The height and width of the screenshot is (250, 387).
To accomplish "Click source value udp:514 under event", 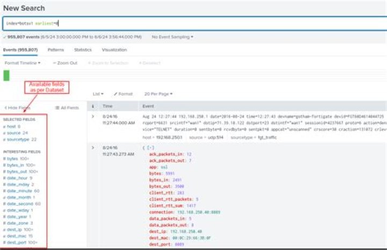I will click(x=216, y=138).
